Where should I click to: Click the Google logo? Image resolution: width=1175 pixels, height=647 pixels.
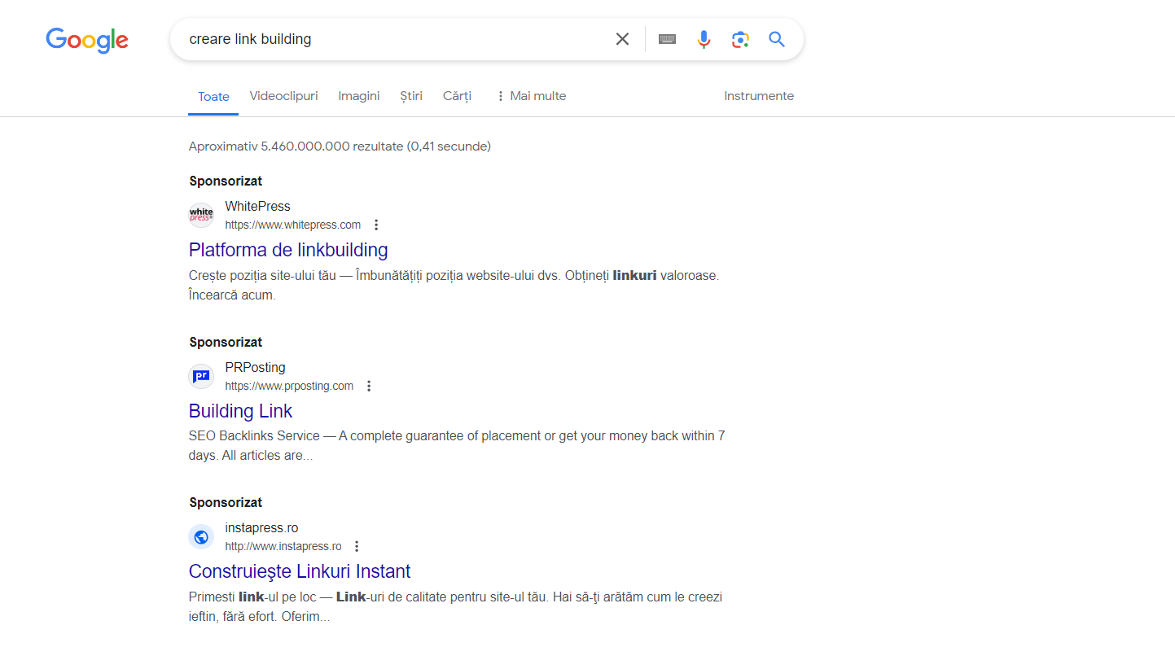[87, 40]
